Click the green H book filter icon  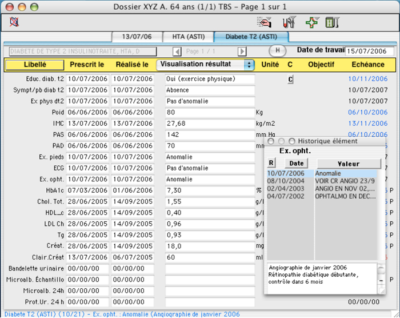[x=332, y=22]
